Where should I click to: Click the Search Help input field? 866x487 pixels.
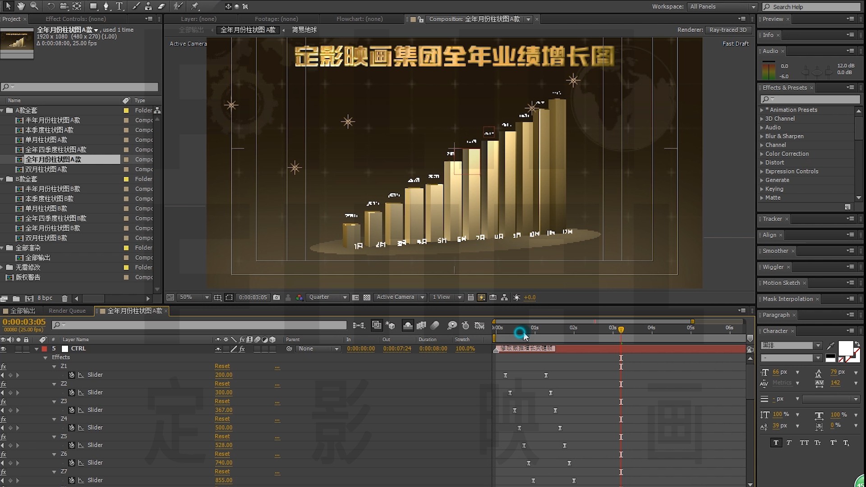tap(811, 7)
